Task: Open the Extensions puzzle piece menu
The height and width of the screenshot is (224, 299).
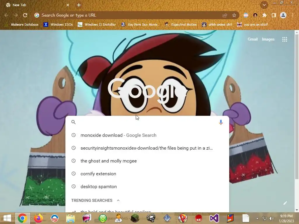Action: pos(264,15)
